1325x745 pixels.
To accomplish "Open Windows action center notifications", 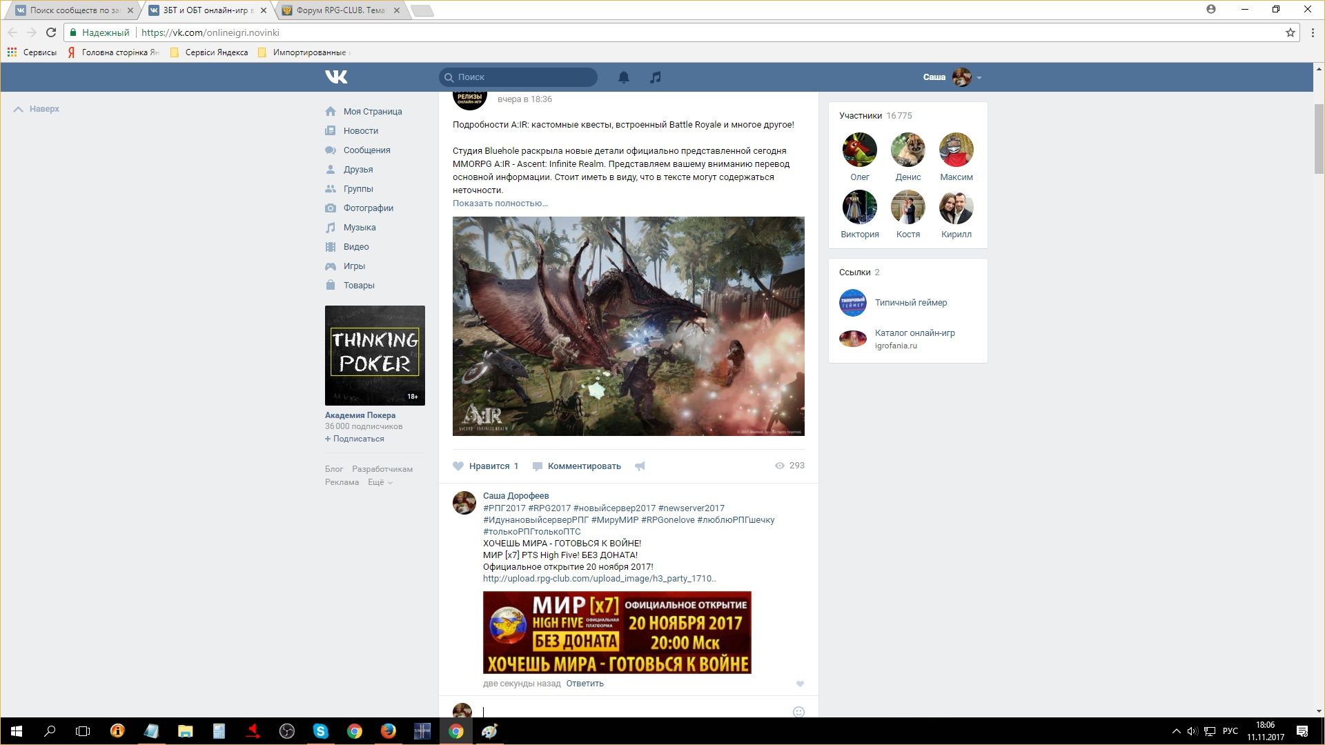I will [1302, 731].
